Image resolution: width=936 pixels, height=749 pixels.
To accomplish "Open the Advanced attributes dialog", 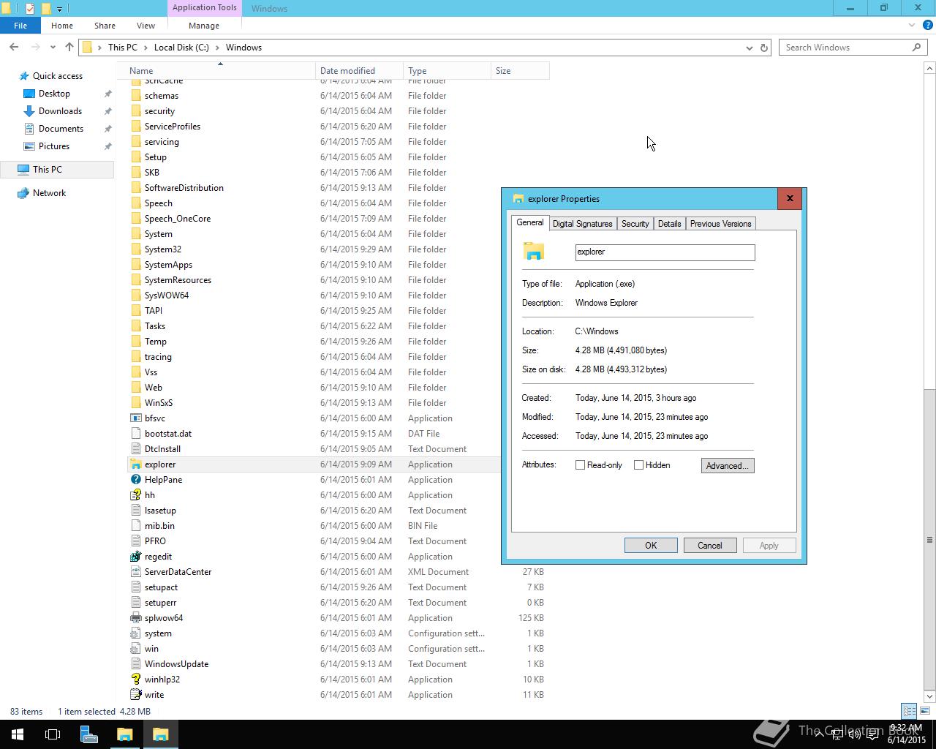I will point(728,465).
